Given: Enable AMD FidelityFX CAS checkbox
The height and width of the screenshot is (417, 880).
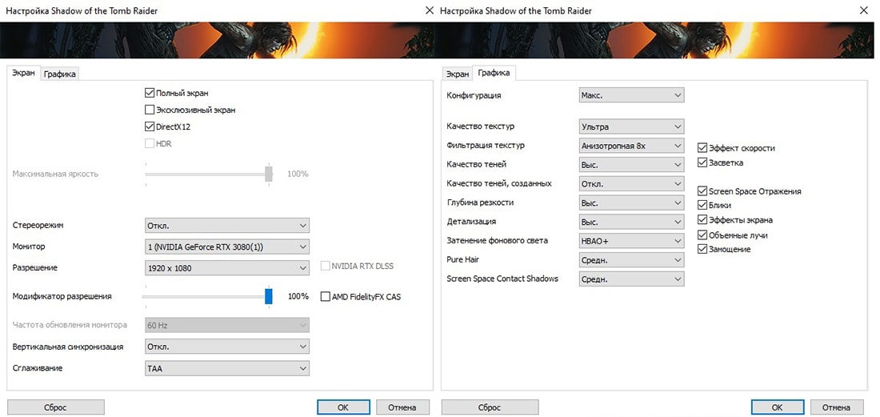Looking at the screenshot, I should [x=326, y=297].
